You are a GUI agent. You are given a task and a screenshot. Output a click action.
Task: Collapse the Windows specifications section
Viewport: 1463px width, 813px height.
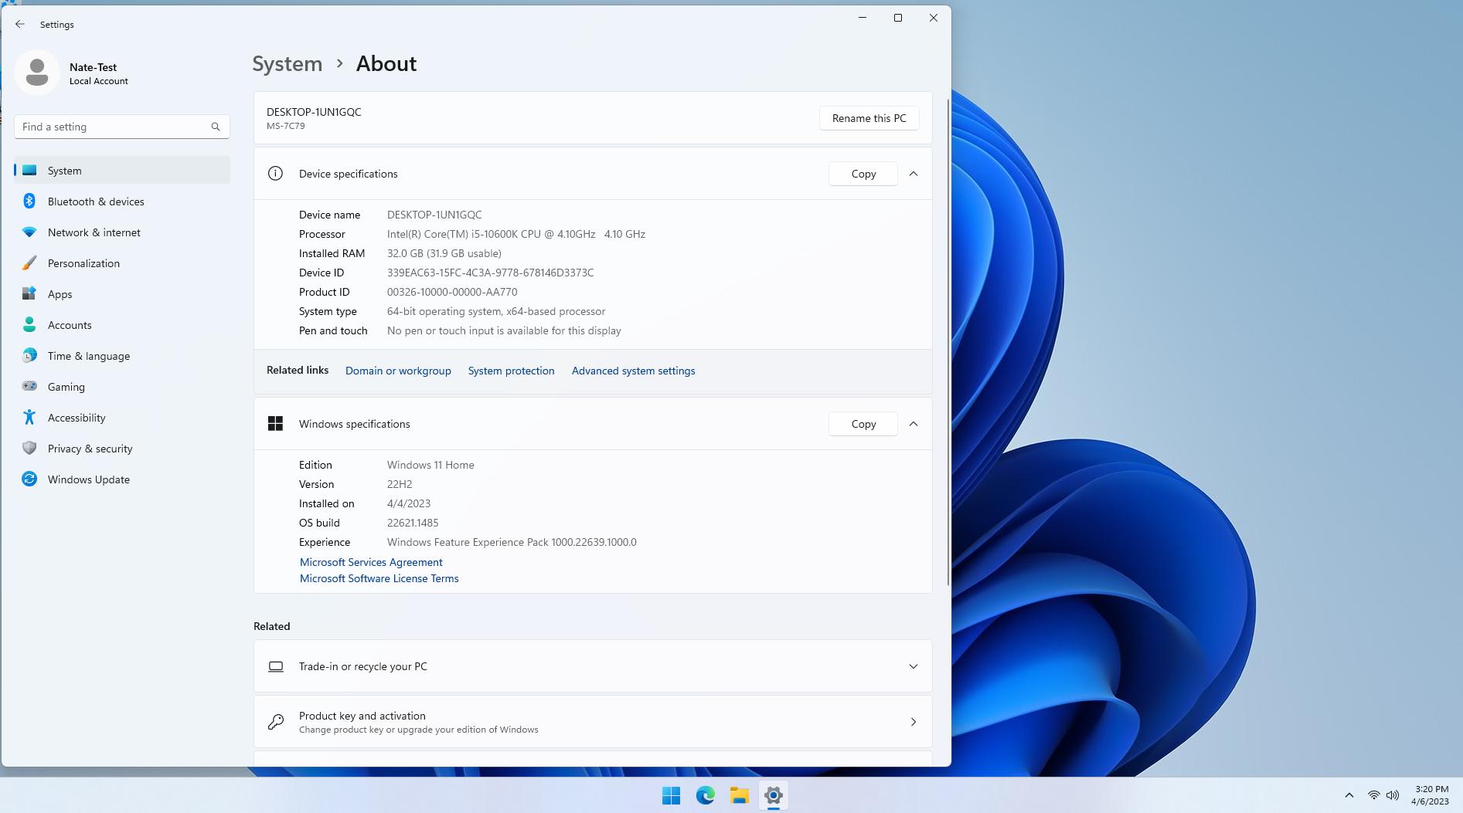click(x=914, y=424)
